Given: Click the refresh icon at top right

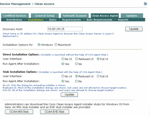Looking at the screenshot, I should click(145, 4).
